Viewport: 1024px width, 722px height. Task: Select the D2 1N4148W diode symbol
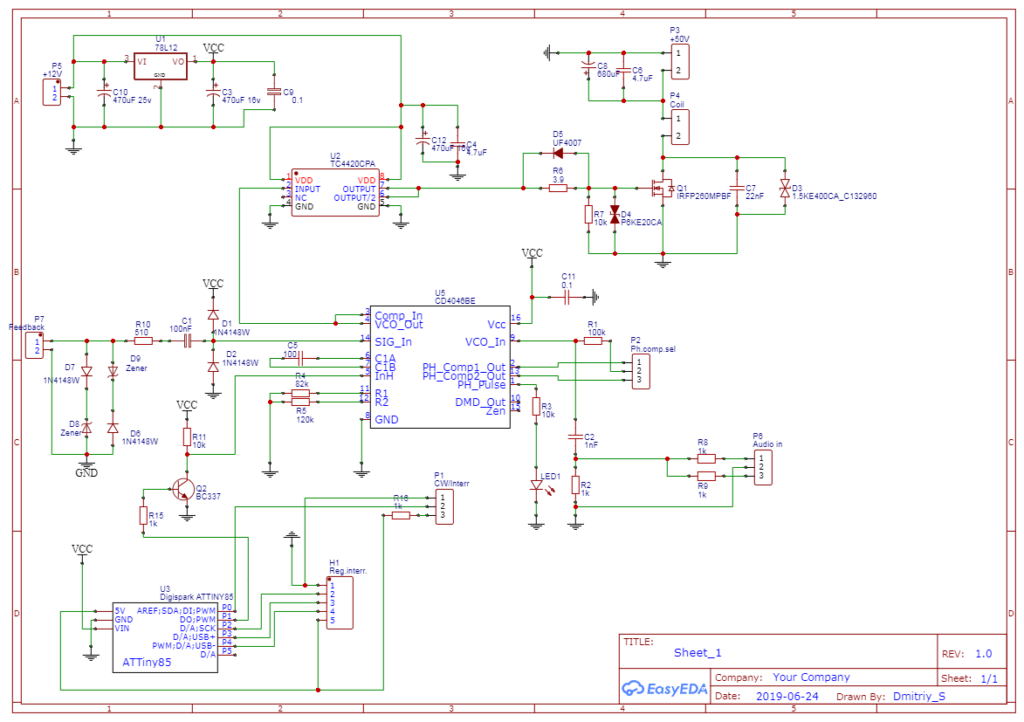[x=213, y=368]
